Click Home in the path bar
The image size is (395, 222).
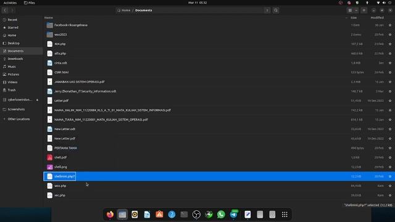[124, 10]
